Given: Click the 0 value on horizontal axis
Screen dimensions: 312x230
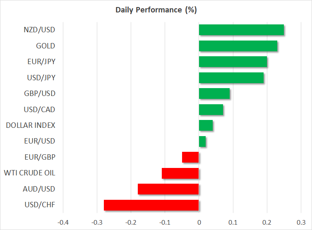Looking at the screenshot, I should click(199, 222).
